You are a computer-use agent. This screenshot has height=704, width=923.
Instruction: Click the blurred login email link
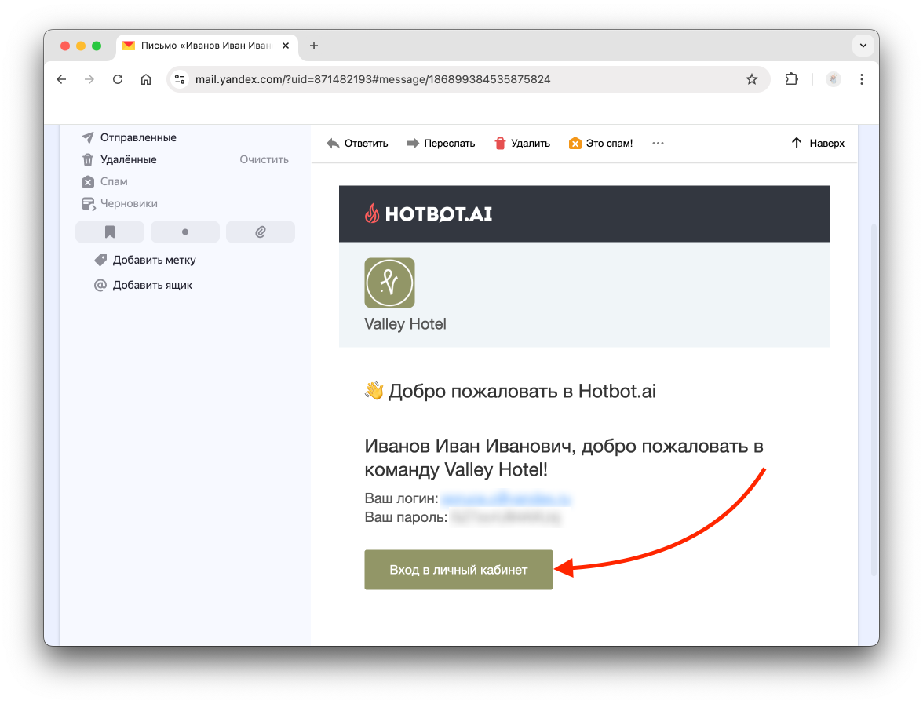(x=506, y=499)
